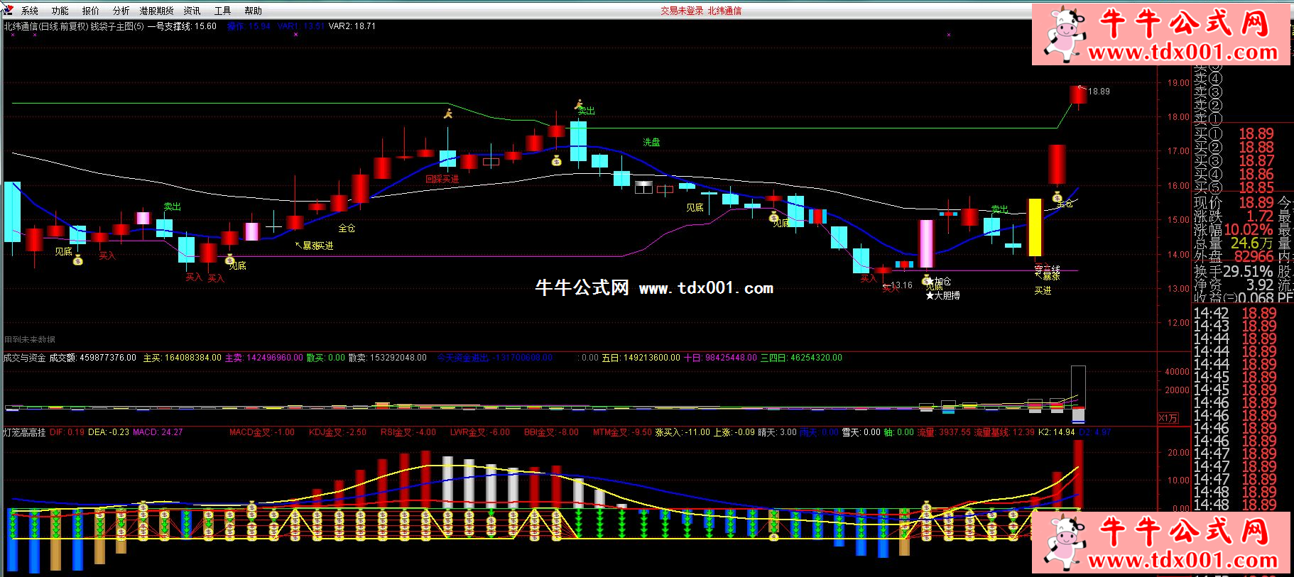Click the 洗盘 label on the chart
Screen dimensions: 1294x577
point(651,142)
